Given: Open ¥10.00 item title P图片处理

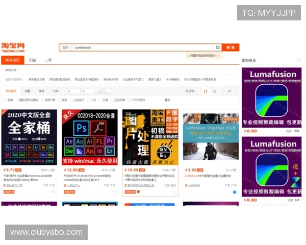Looking at the screenshot, I should pos(149,178).
